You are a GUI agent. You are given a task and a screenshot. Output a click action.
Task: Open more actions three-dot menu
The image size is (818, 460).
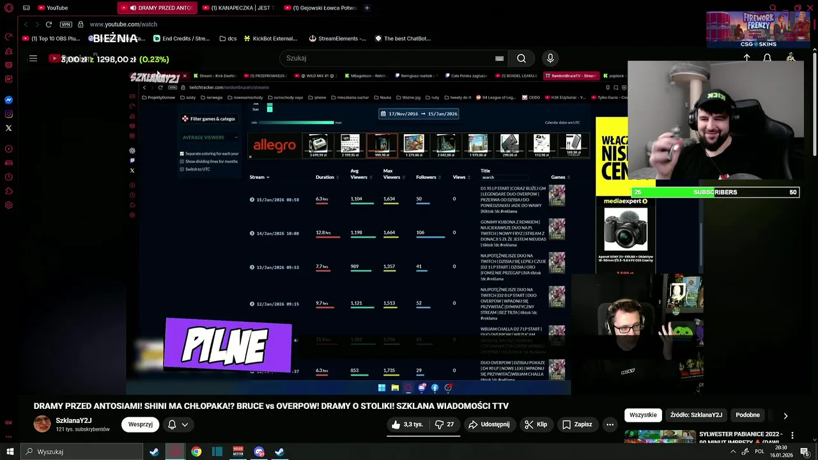coord(610,424)
